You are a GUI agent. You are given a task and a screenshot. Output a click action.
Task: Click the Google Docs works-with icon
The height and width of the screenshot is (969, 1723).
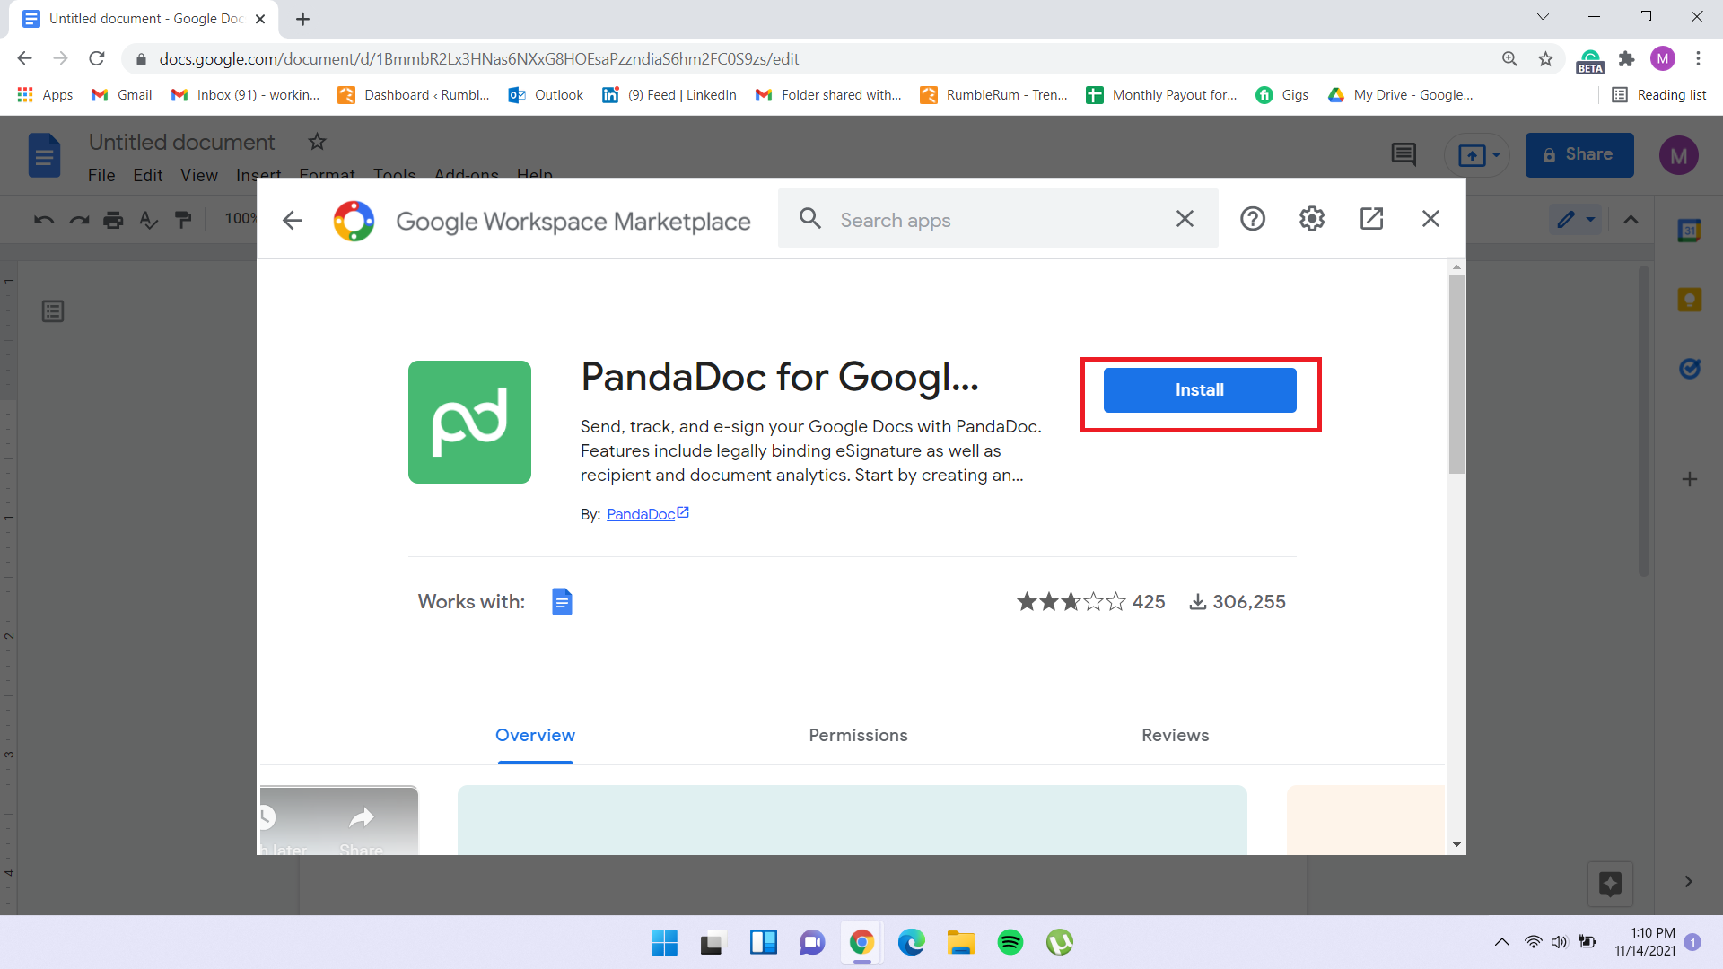point(562,602)
